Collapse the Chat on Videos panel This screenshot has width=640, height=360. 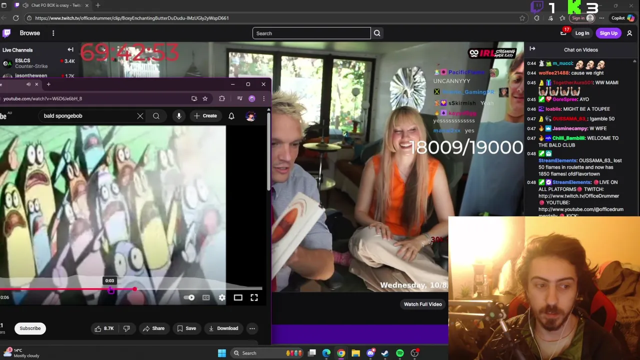click(x=532, y=48)
